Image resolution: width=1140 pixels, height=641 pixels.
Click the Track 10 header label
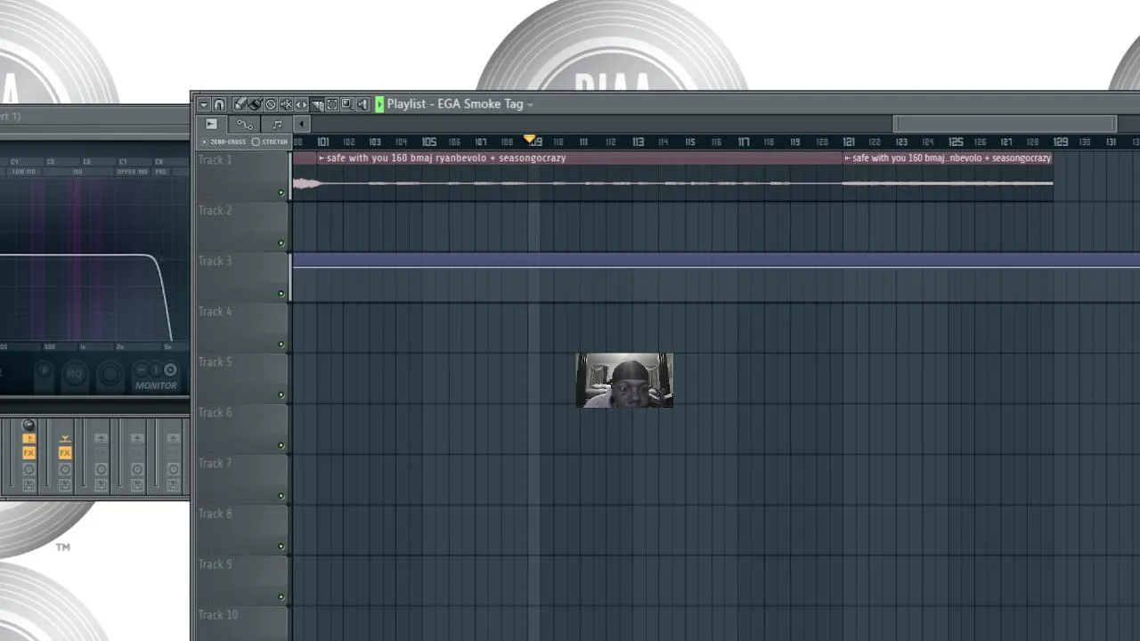218,615
